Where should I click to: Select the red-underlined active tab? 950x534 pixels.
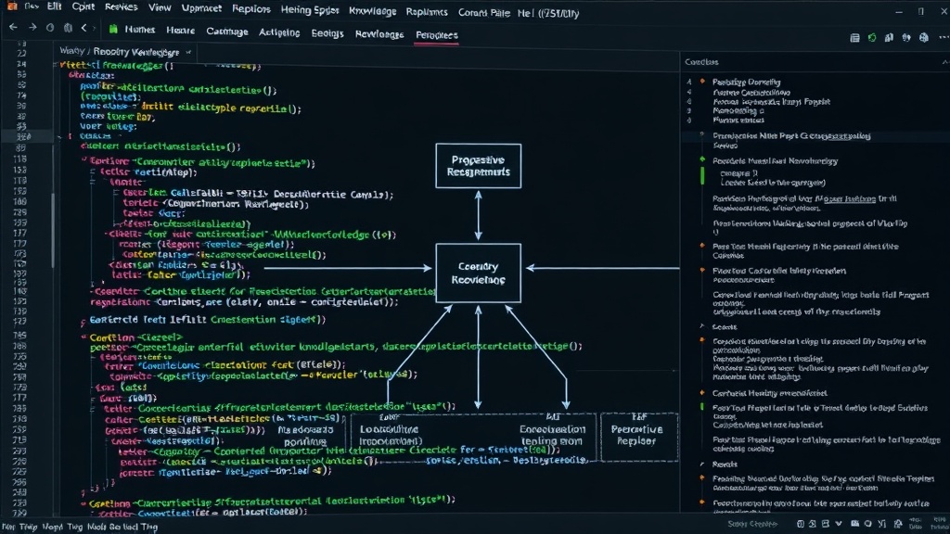pyautogui.click(x=437, y=35)
